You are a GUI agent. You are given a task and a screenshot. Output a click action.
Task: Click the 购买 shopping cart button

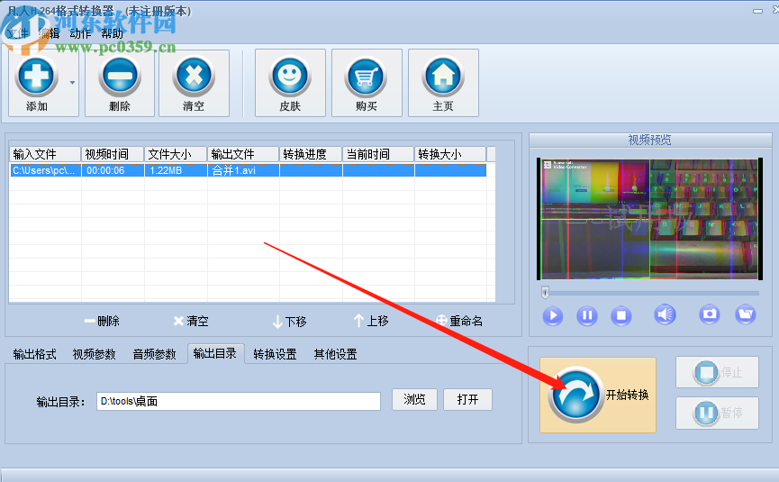367,83
